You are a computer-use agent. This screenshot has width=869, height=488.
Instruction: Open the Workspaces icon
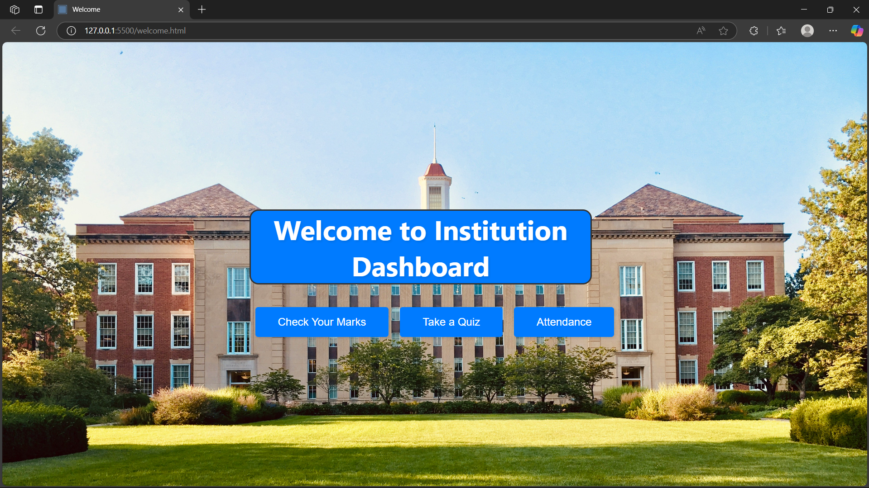coord(14,9)
